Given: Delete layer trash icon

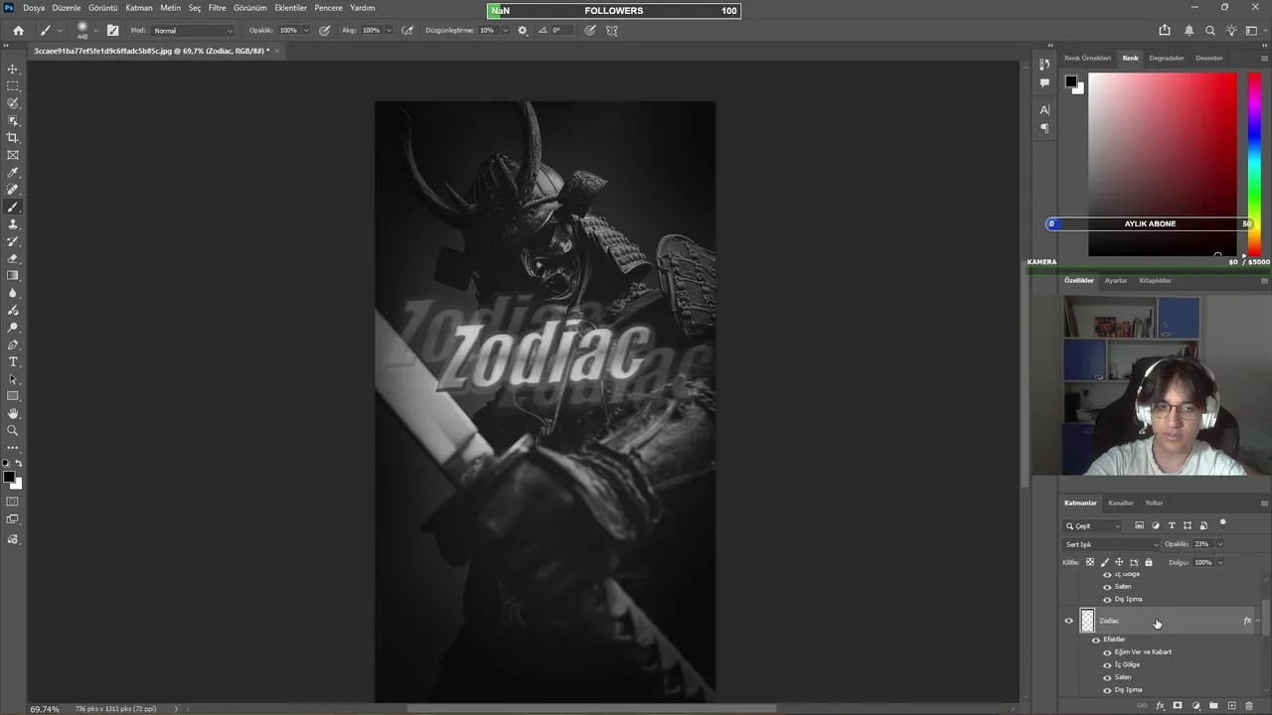Looking at the screenshot, I should coord(1249,706).
